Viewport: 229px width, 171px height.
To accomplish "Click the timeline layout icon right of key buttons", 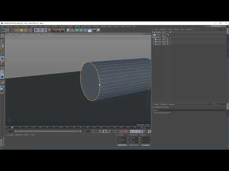I will click(149, 131).
